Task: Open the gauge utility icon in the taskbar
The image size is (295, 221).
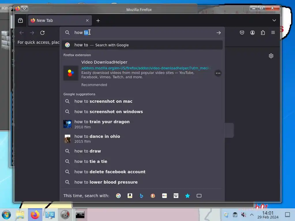Action: tap(65, 215)
